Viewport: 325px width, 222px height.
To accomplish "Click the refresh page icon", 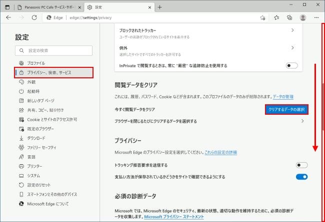I will click(x=34, y=17).
